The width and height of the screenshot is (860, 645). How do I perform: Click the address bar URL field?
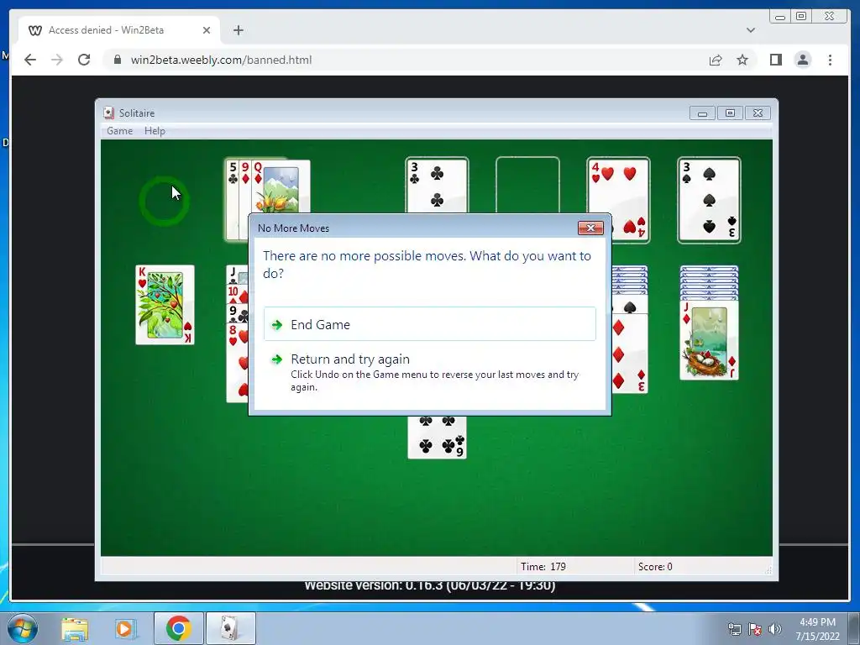pos(406,60)
